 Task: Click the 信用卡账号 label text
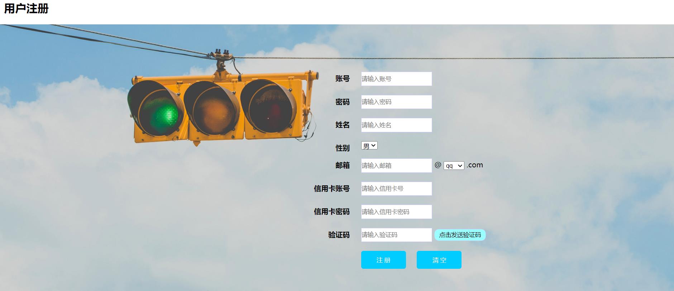click(332, 189)
